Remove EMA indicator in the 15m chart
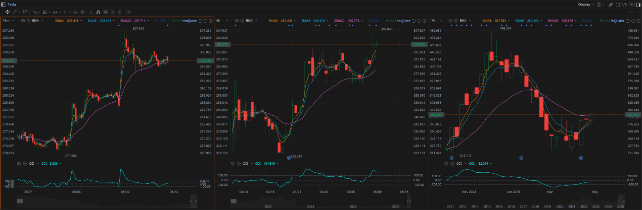Screen dimensions: 642x210 point(28,21)
